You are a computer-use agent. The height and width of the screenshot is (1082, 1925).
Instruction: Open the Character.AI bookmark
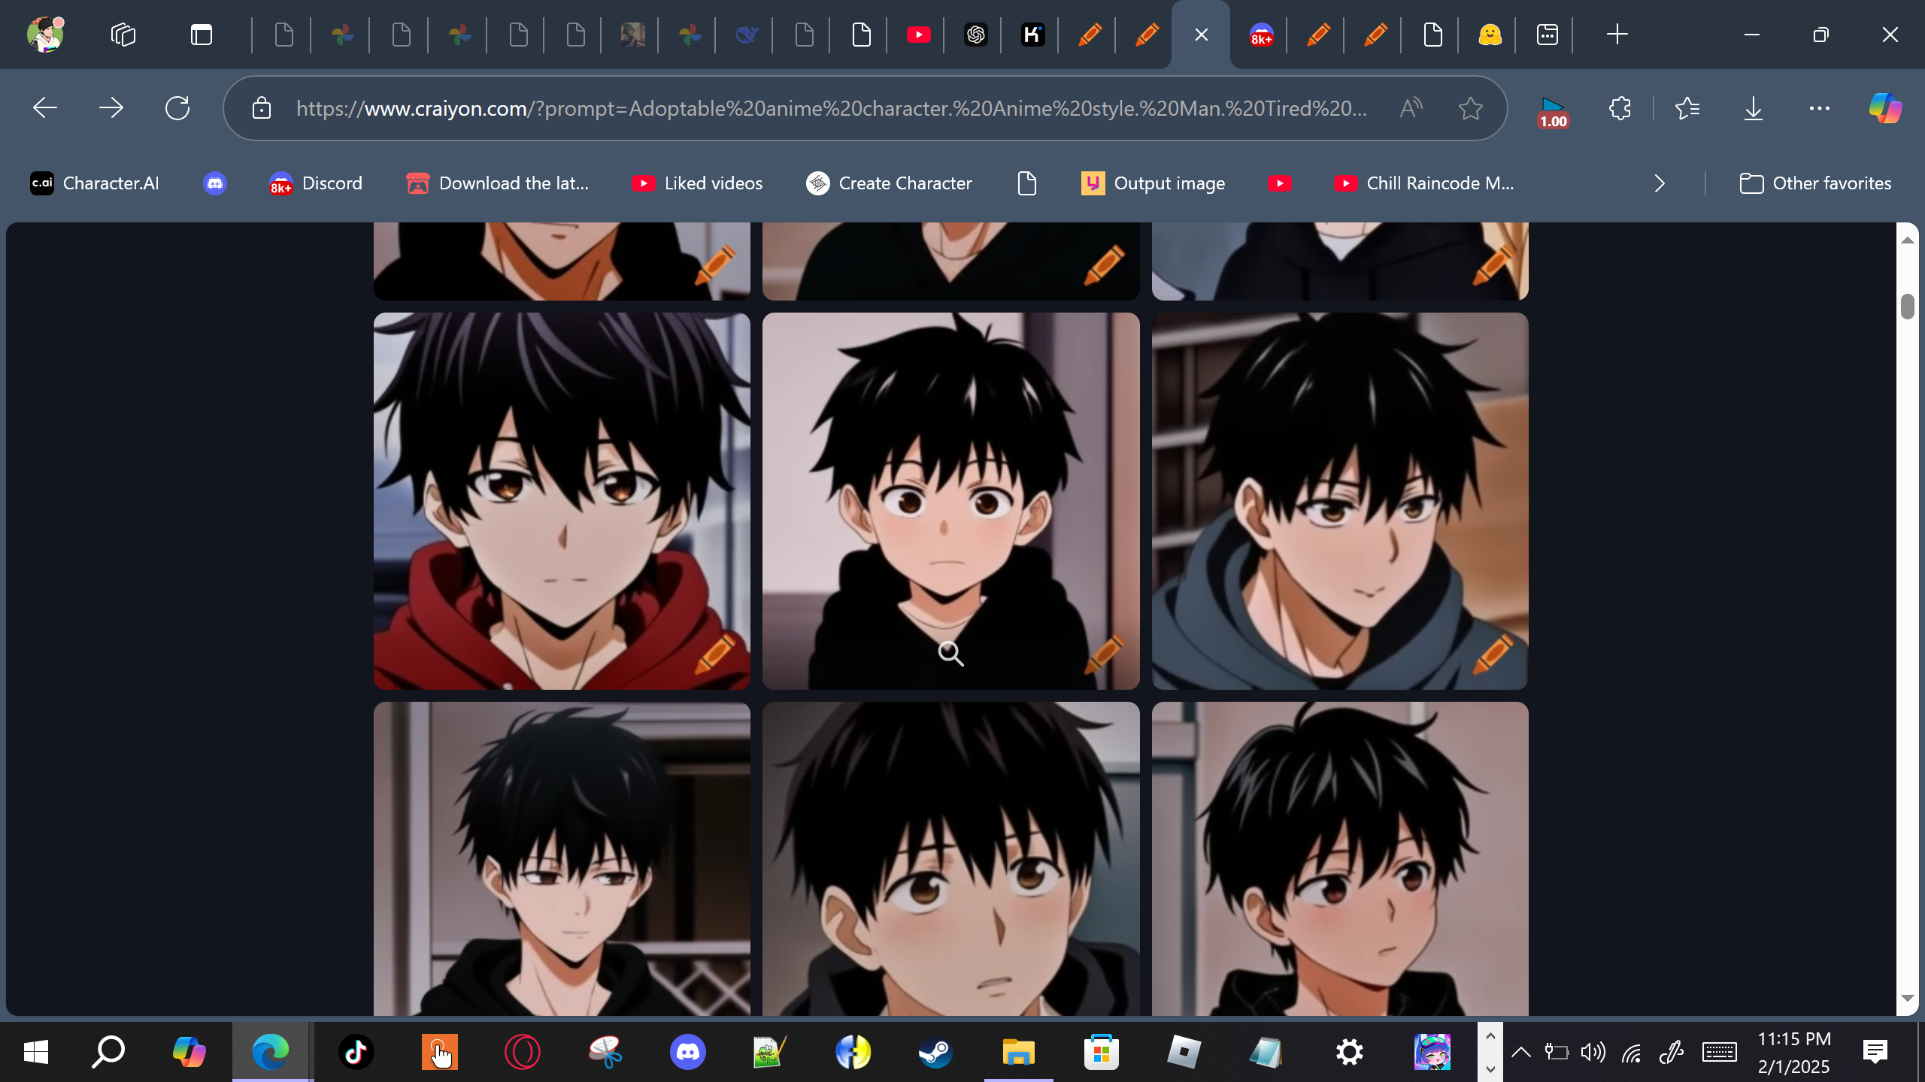(x=95, y=183)
